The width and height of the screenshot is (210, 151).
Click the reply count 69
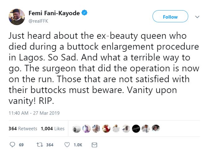(x=21, y=145)
